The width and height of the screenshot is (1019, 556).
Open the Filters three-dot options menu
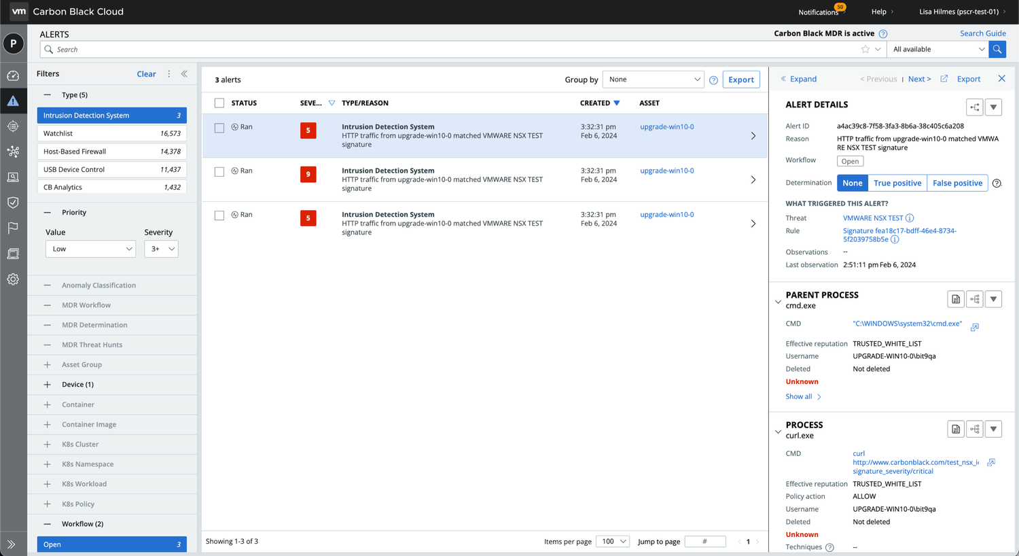(169, 73)
